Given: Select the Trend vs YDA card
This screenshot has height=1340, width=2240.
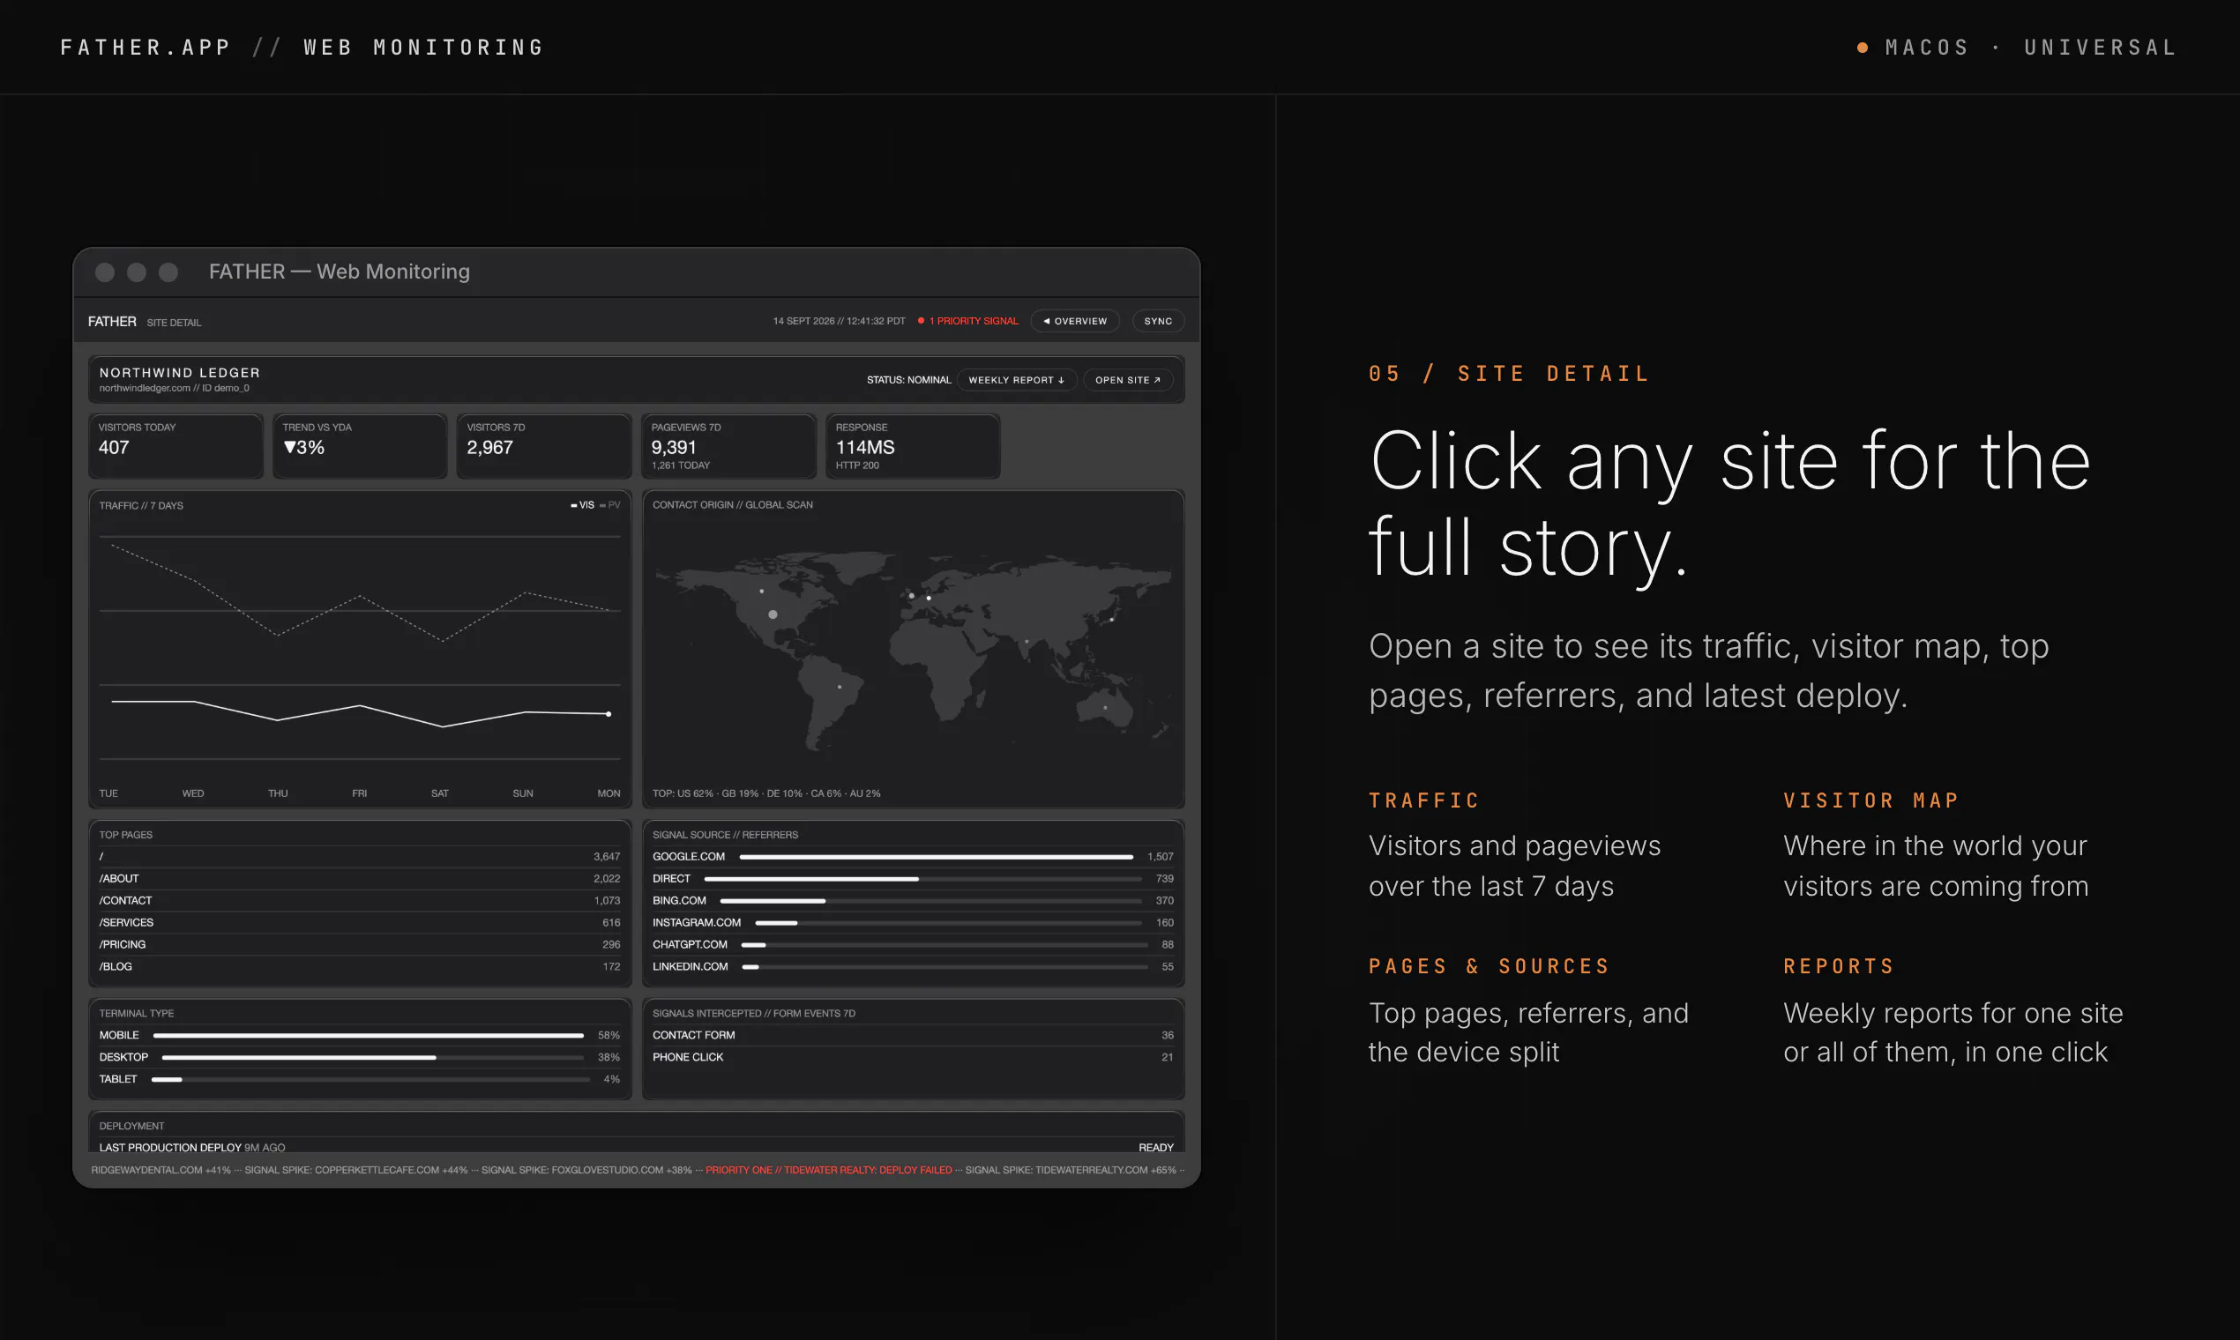Looking at the screenshot, I should pyautogui.click(x=360, y=446).
